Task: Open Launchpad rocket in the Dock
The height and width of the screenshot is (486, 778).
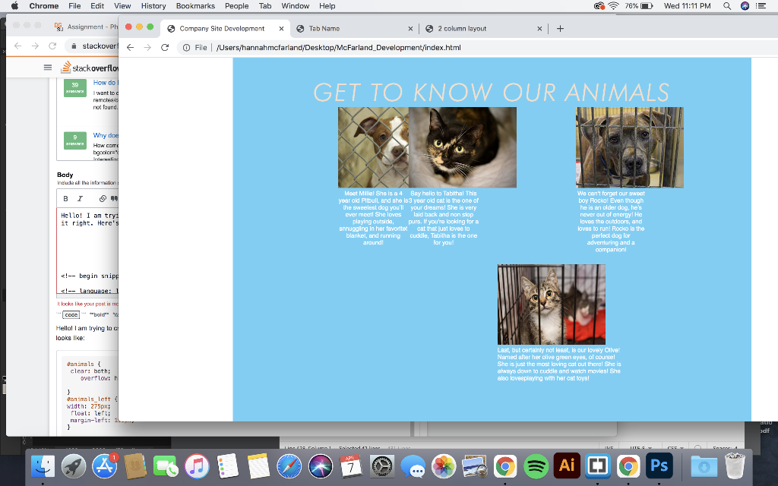Action: pyautogui.click(x=74, y=466)
